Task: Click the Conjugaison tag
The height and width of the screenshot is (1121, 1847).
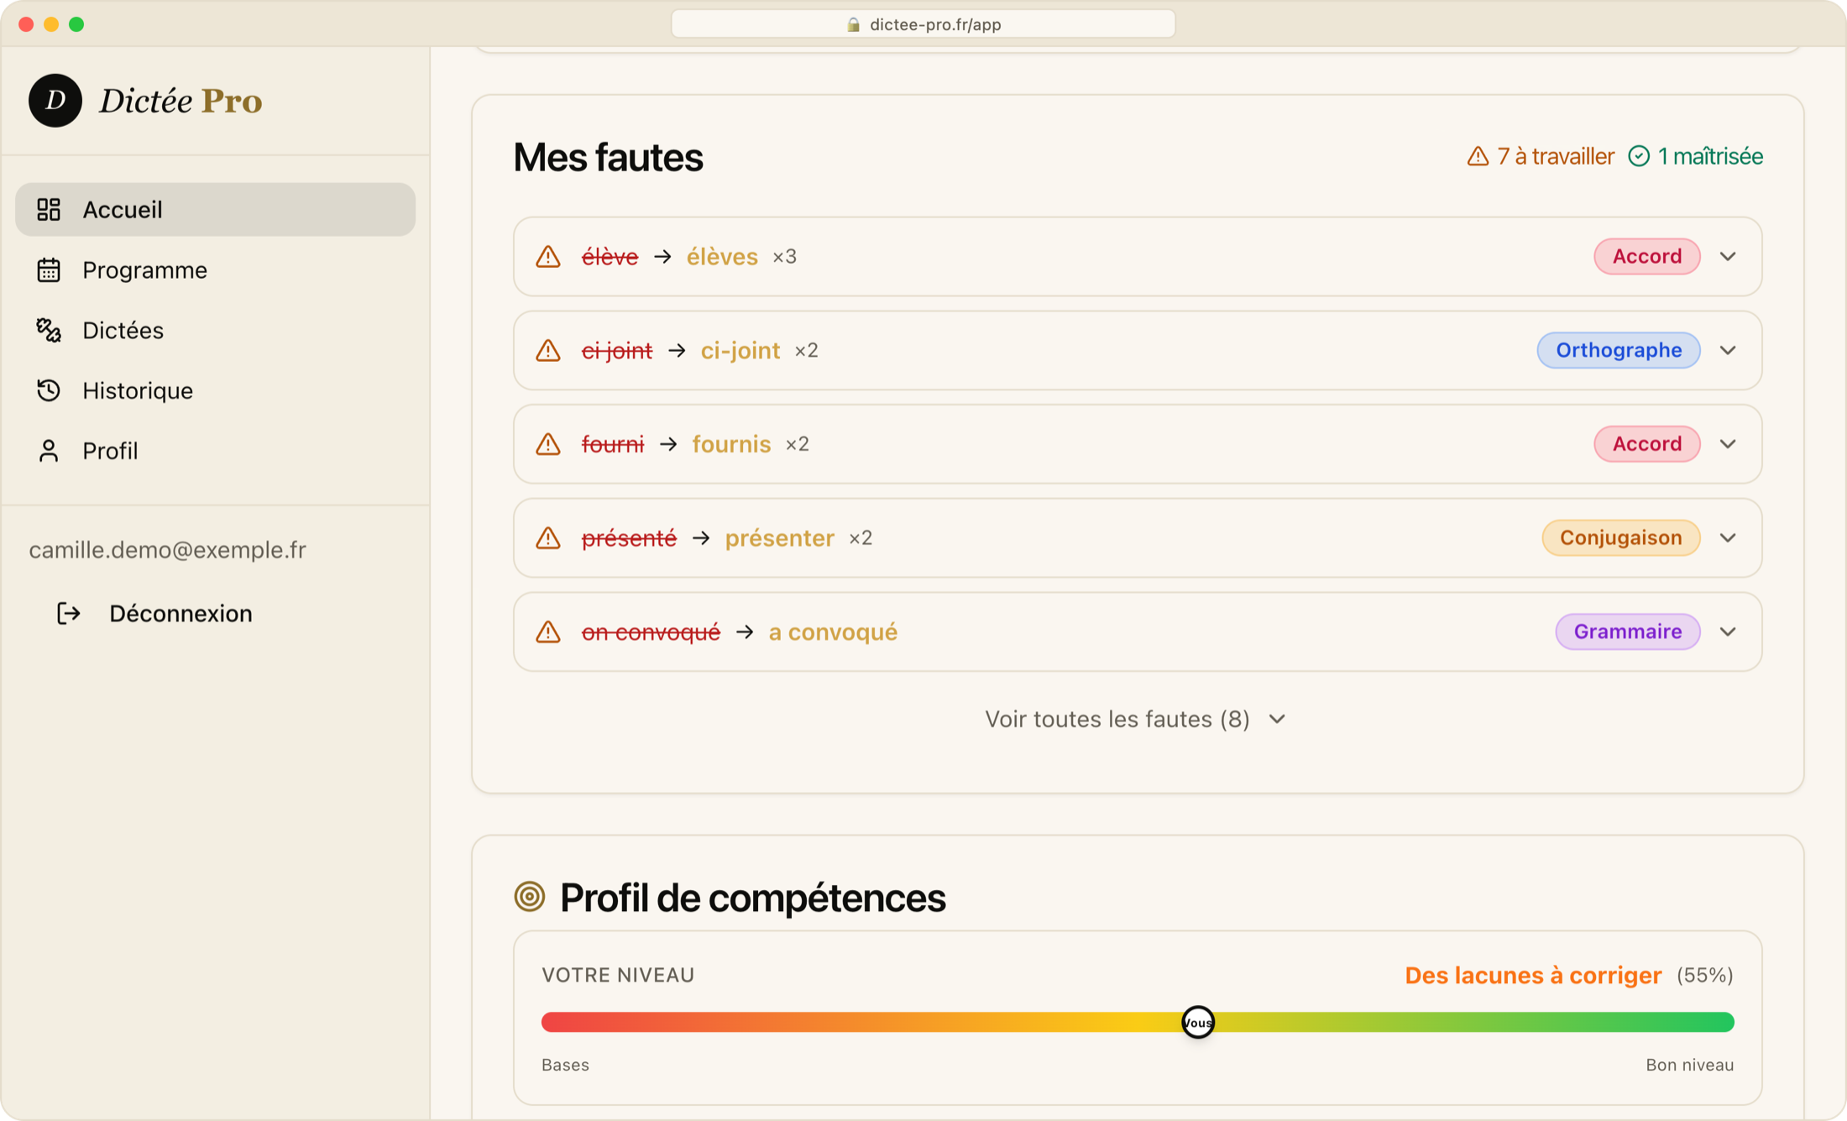Action: coord(1621,537)
